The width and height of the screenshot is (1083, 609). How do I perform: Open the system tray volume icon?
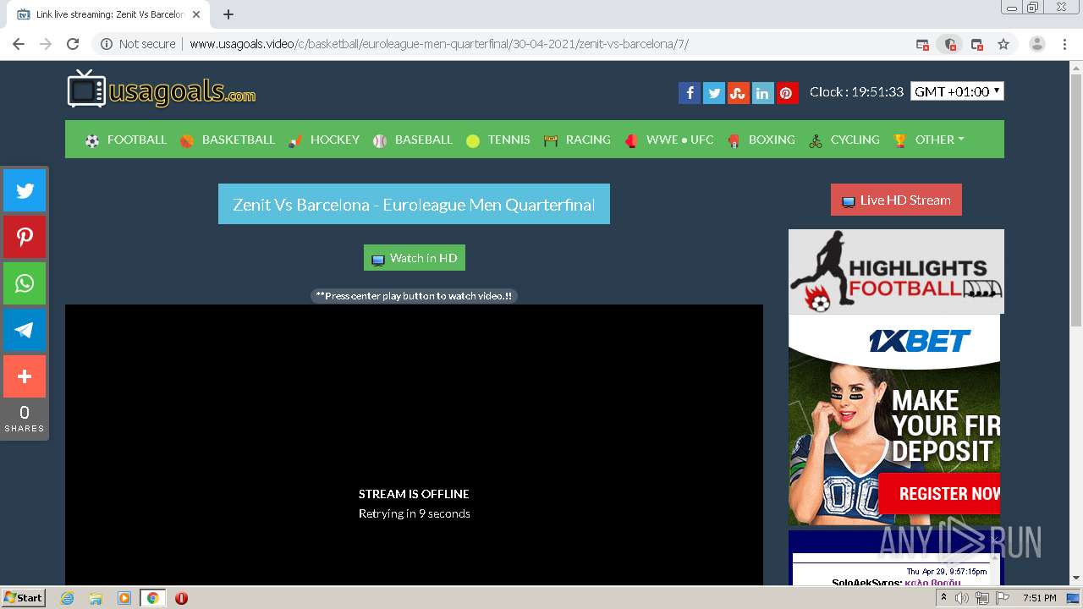coord(962,598)
